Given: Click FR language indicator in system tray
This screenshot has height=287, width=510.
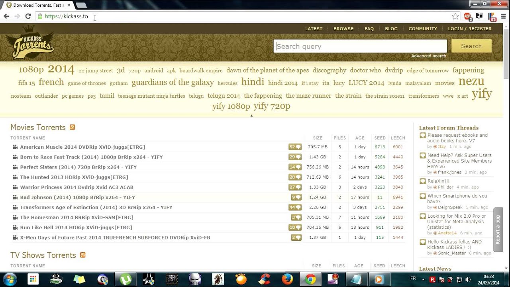Looking at the screenshot, I should (x=413, y=279).
